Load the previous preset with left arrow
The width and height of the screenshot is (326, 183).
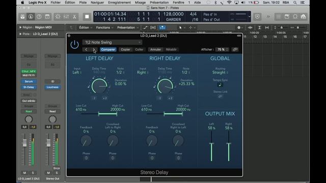point(86,50)
